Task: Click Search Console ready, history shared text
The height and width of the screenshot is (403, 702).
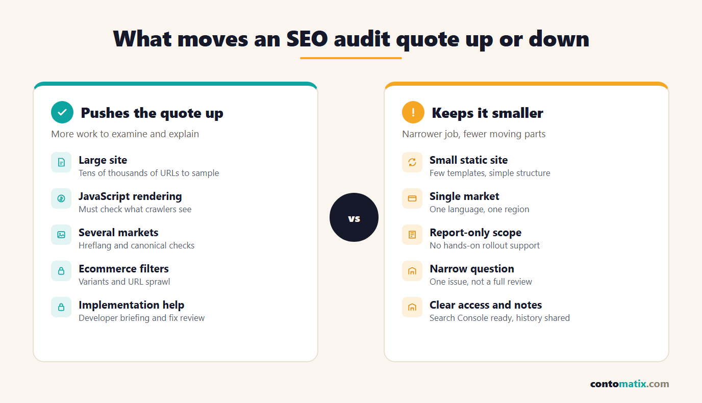Action: pos(499,318)
